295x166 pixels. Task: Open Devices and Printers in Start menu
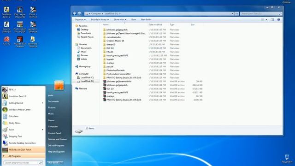pyautogui.click(x=57, y=139)
